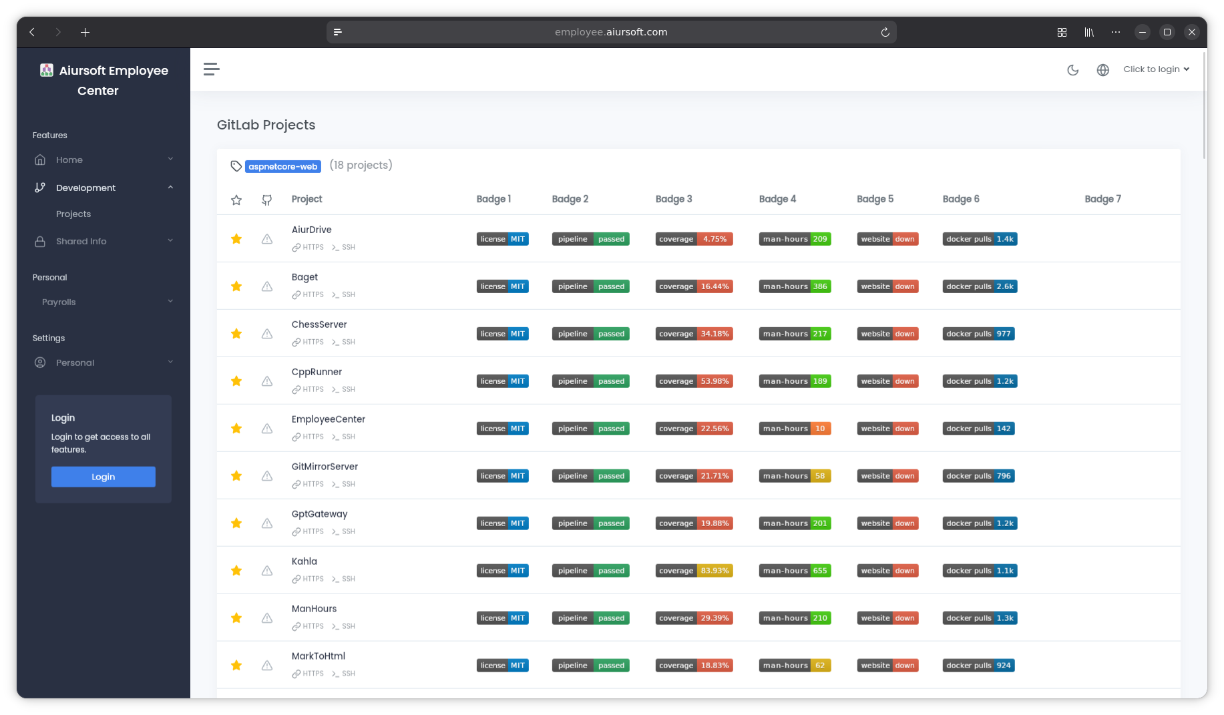Toggle the sidebar hamburger menu
The height and width of the screenshot is (715, 1224).
point(212,69)
